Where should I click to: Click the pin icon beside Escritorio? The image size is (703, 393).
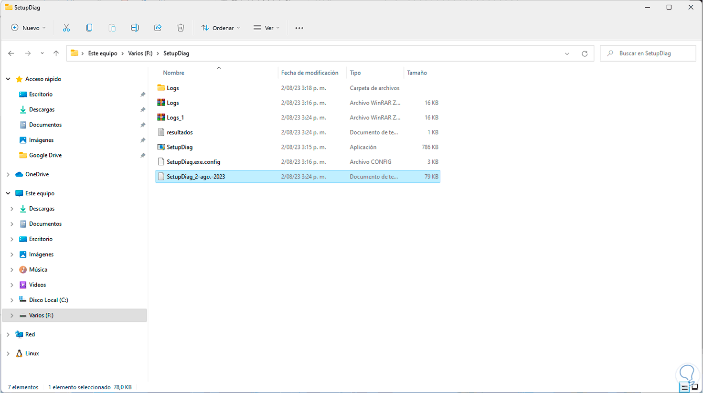coord(143,95)
